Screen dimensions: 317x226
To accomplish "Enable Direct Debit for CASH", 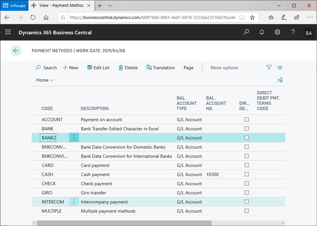I will [246, 174].
